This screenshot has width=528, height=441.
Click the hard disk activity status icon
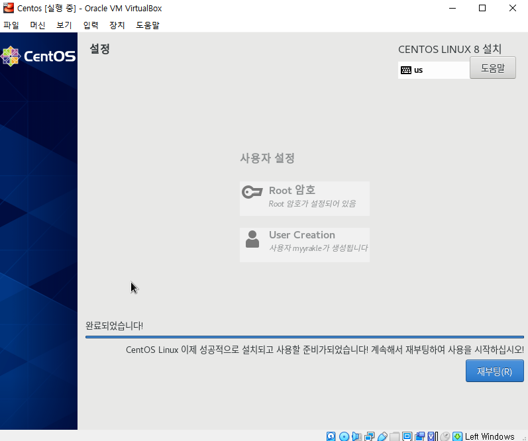pyautogui.click(x=331, y=436)
